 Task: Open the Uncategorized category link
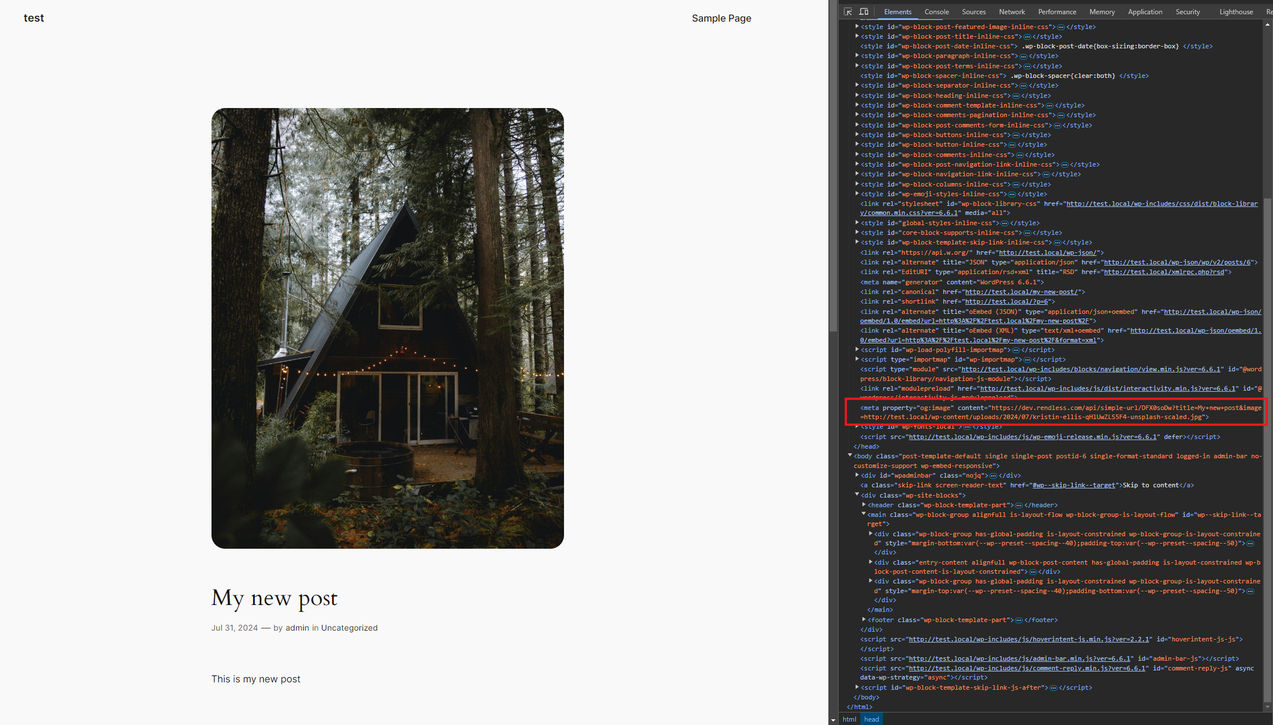click(x=349, y=628)
